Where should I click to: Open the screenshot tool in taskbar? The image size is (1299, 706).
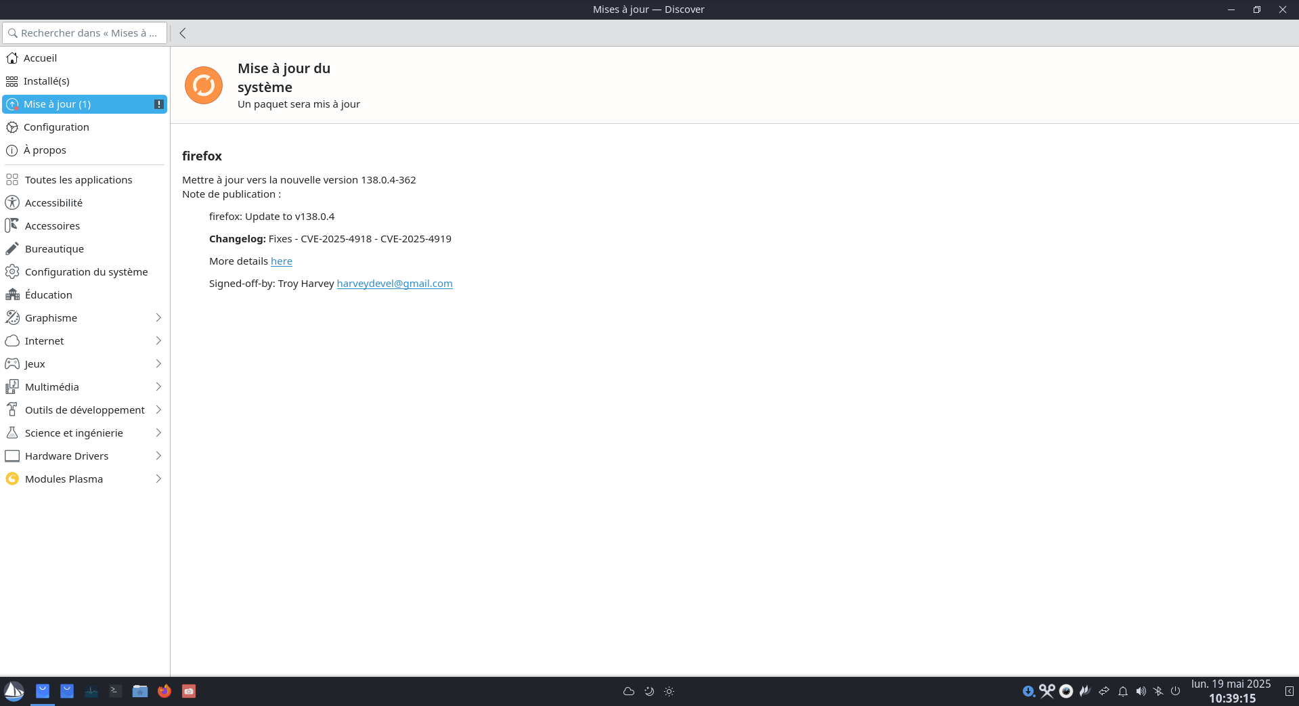[189, 691]
